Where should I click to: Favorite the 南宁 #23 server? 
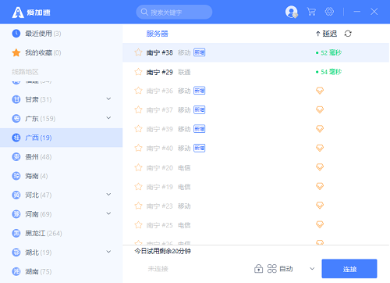(138, 206)
